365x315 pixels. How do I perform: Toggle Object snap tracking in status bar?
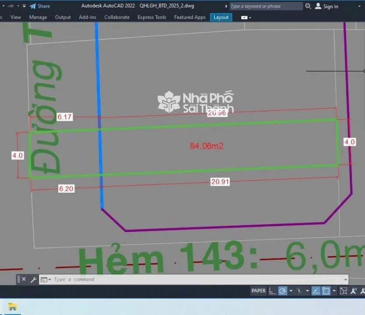[316, 291]
